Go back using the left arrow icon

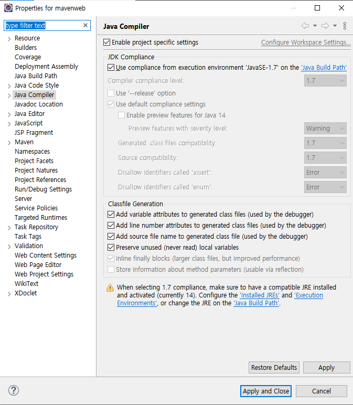pos(305,26)
